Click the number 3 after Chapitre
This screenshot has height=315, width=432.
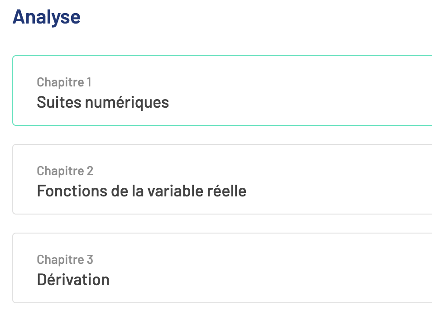tap(90, 260)
